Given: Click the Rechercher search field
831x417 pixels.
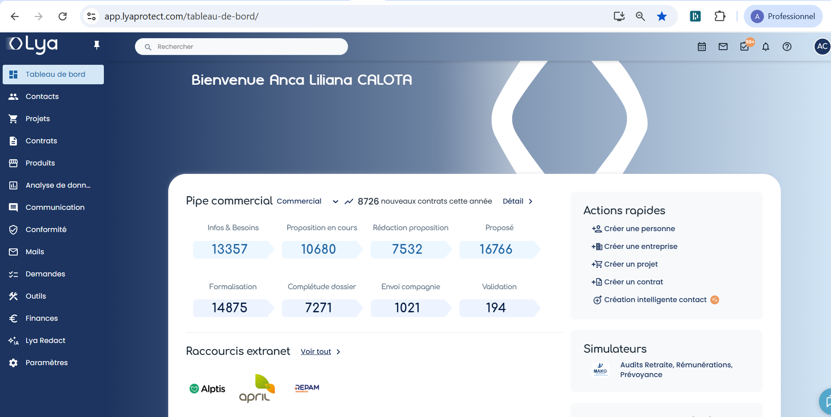Looking at the screenshot, I should [241, 47].
